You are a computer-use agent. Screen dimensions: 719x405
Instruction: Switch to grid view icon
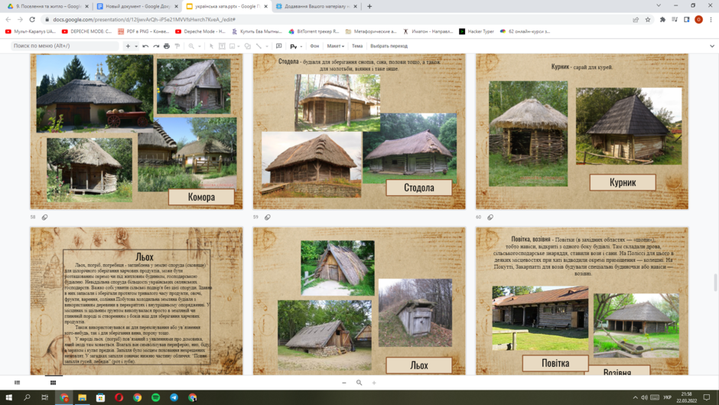54,383
